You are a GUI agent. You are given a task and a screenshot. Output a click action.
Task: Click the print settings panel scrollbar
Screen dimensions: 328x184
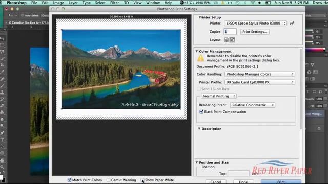click(301, 88)
